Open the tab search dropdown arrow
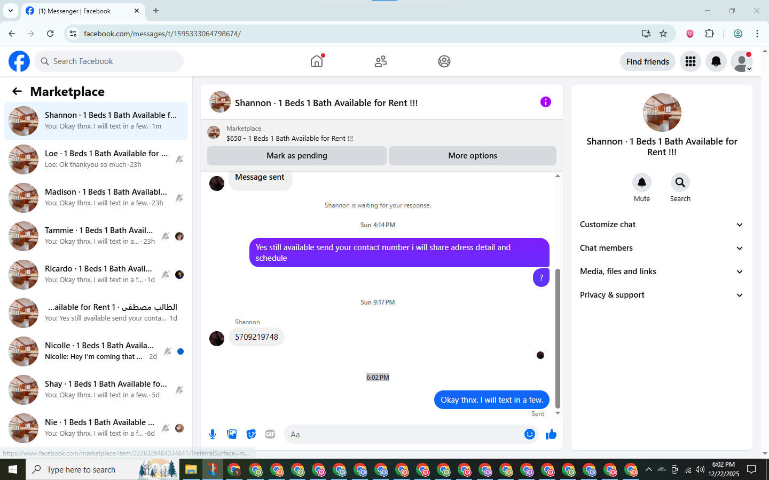The image size is (769, 480). click(10, 11)
